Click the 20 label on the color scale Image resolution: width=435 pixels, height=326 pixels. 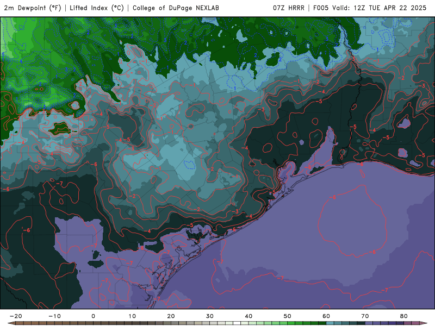[x=171, y=316]
